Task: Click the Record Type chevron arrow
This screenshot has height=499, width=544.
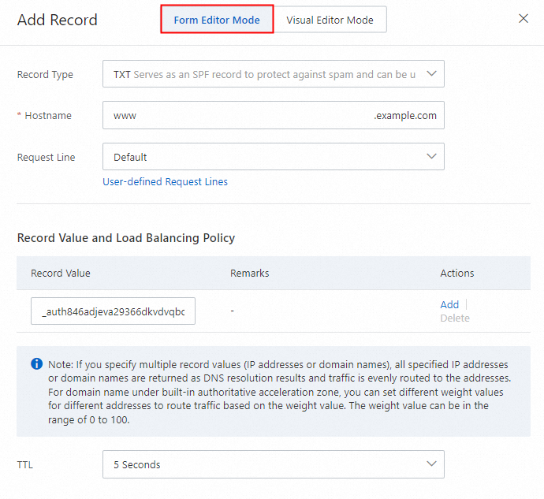Action: click(x=431, y=74)
